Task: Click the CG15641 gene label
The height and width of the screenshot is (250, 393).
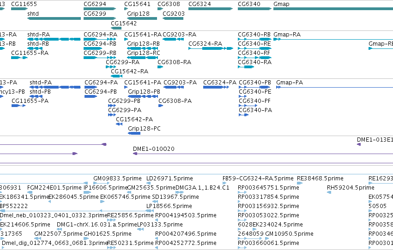Action: (137, 4)
